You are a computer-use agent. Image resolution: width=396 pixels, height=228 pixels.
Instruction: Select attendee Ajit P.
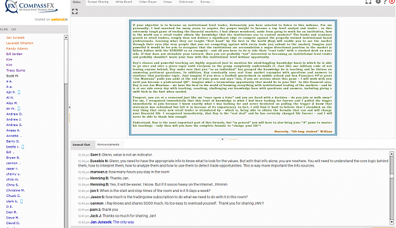coord(11,92)
